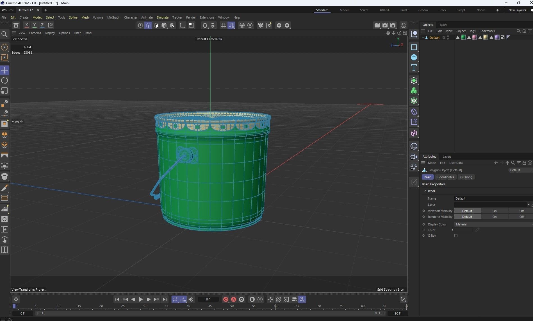
Task: Open the MoGraph menu
Action: [113, 17]
